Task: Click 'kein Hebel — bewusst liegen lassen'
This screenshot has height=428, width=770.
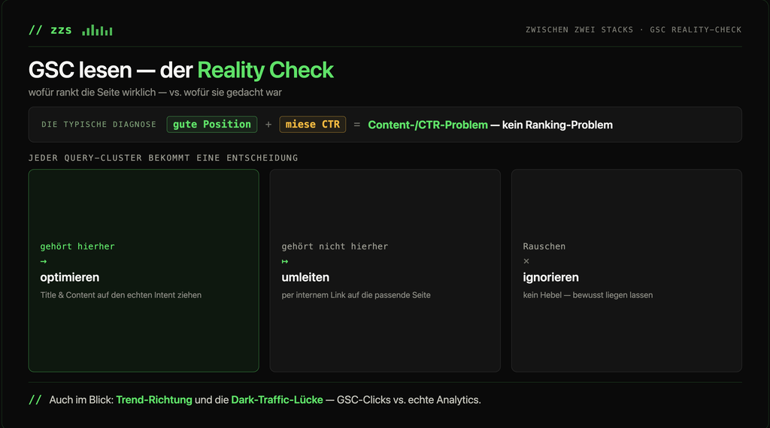Action: (x=588, y=295)
